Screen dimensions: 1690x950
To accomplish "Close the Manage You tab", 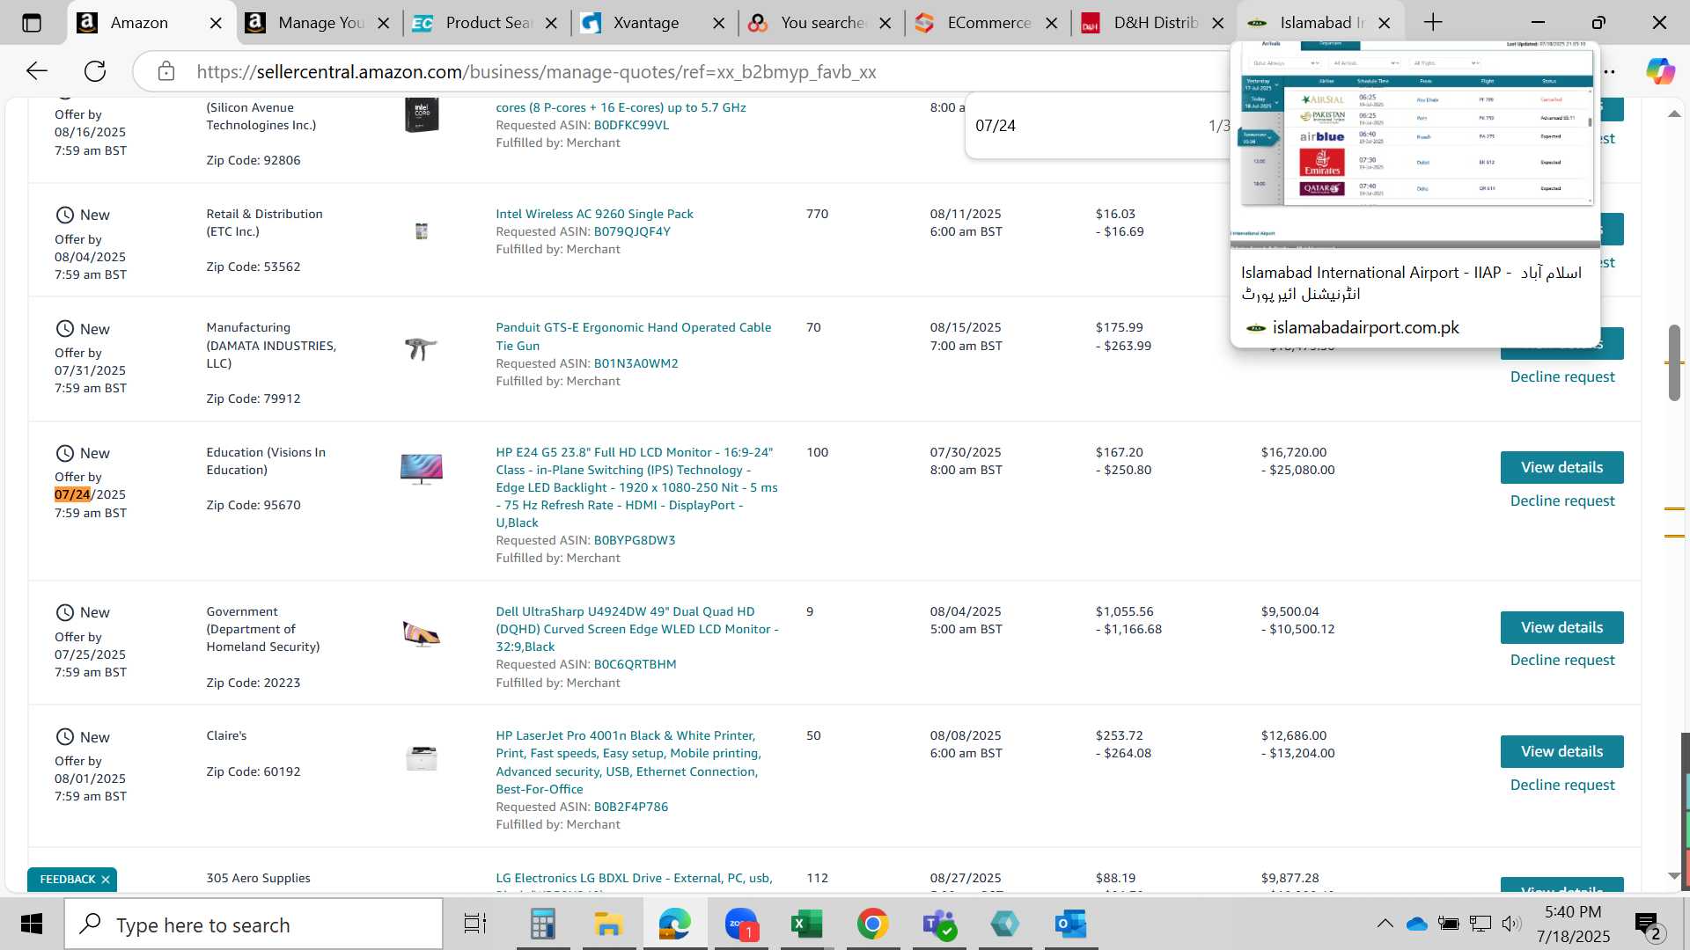I will point(383,23).
